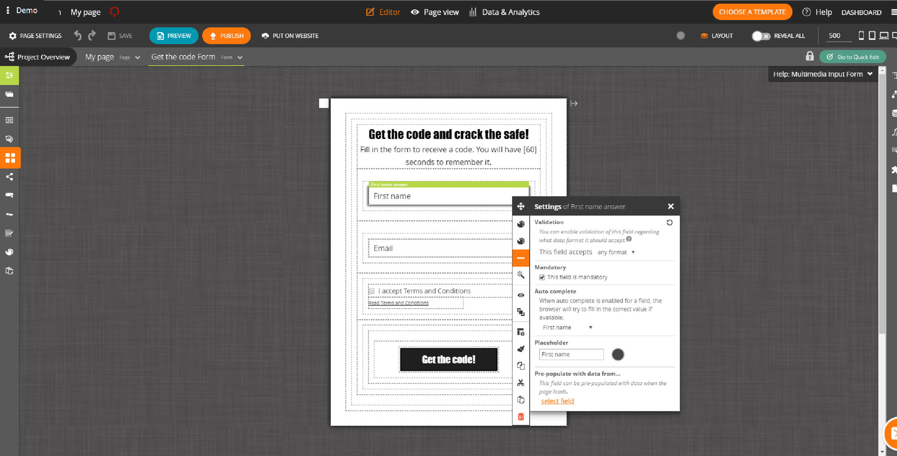Select the share options icon in left sidebar
897x456 pixels.
coord(10,177)
